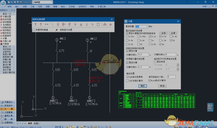Open the 基准容量 combo box dropdown
The height and width of the screenshot is (128, 217).
[x=147, y=26]
